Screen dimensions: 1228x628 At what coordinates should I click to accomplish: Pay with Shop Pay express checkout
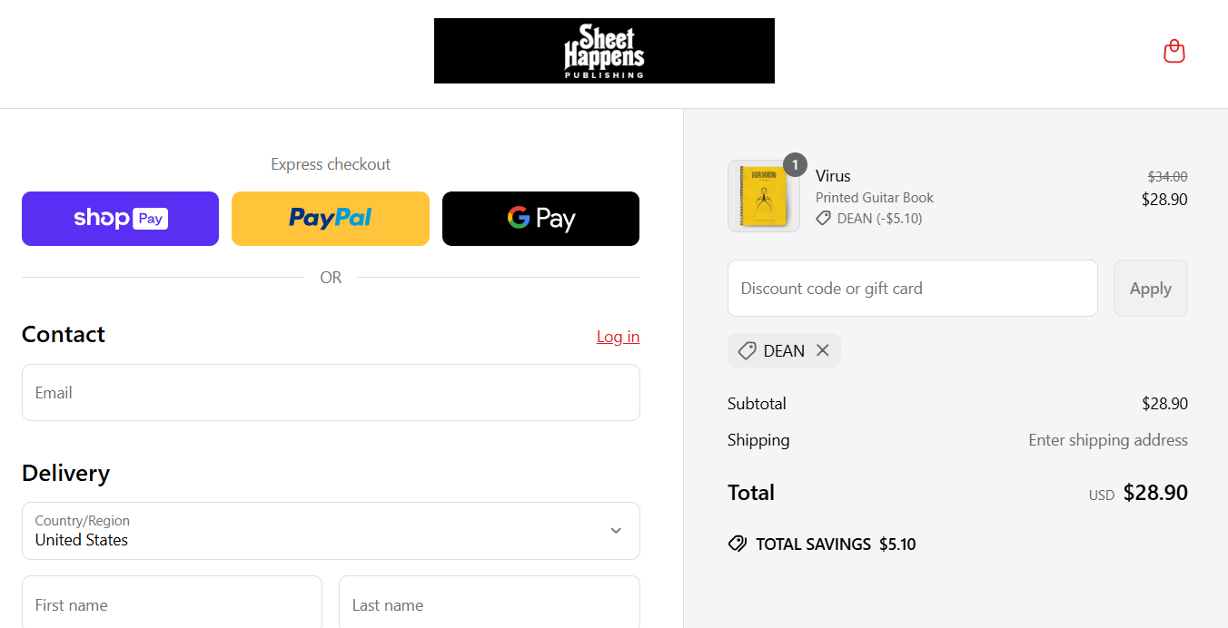(120, 219)
